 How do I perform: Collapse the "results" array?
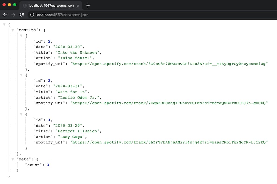[13, 30]
